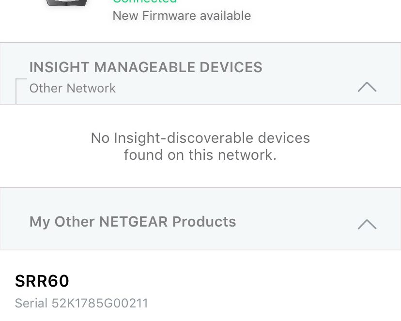Screen dimensions: 401x321
Task: Select the Other Network label
Action: click(73, 89)
